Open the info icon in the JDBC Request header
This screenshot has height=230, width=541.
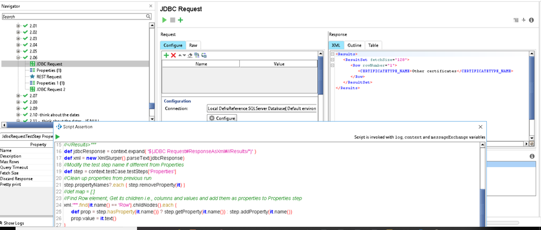point(531,20)
